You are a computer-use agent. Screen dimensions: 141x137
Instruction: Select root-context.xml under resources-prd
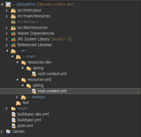click(52, 91)
